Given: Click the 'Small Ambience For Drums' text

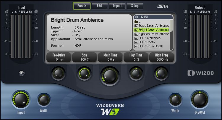Looking at the screenshot, I should pos(94,39).
